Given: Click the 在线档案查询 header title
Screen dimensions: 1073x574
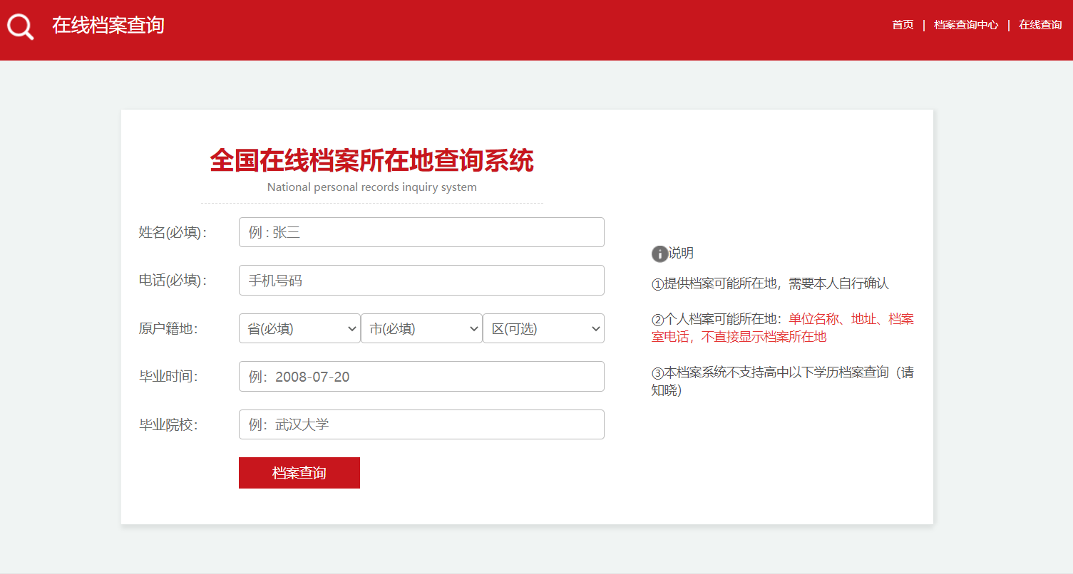Looking at the screenshot, I should click(108, 26).
